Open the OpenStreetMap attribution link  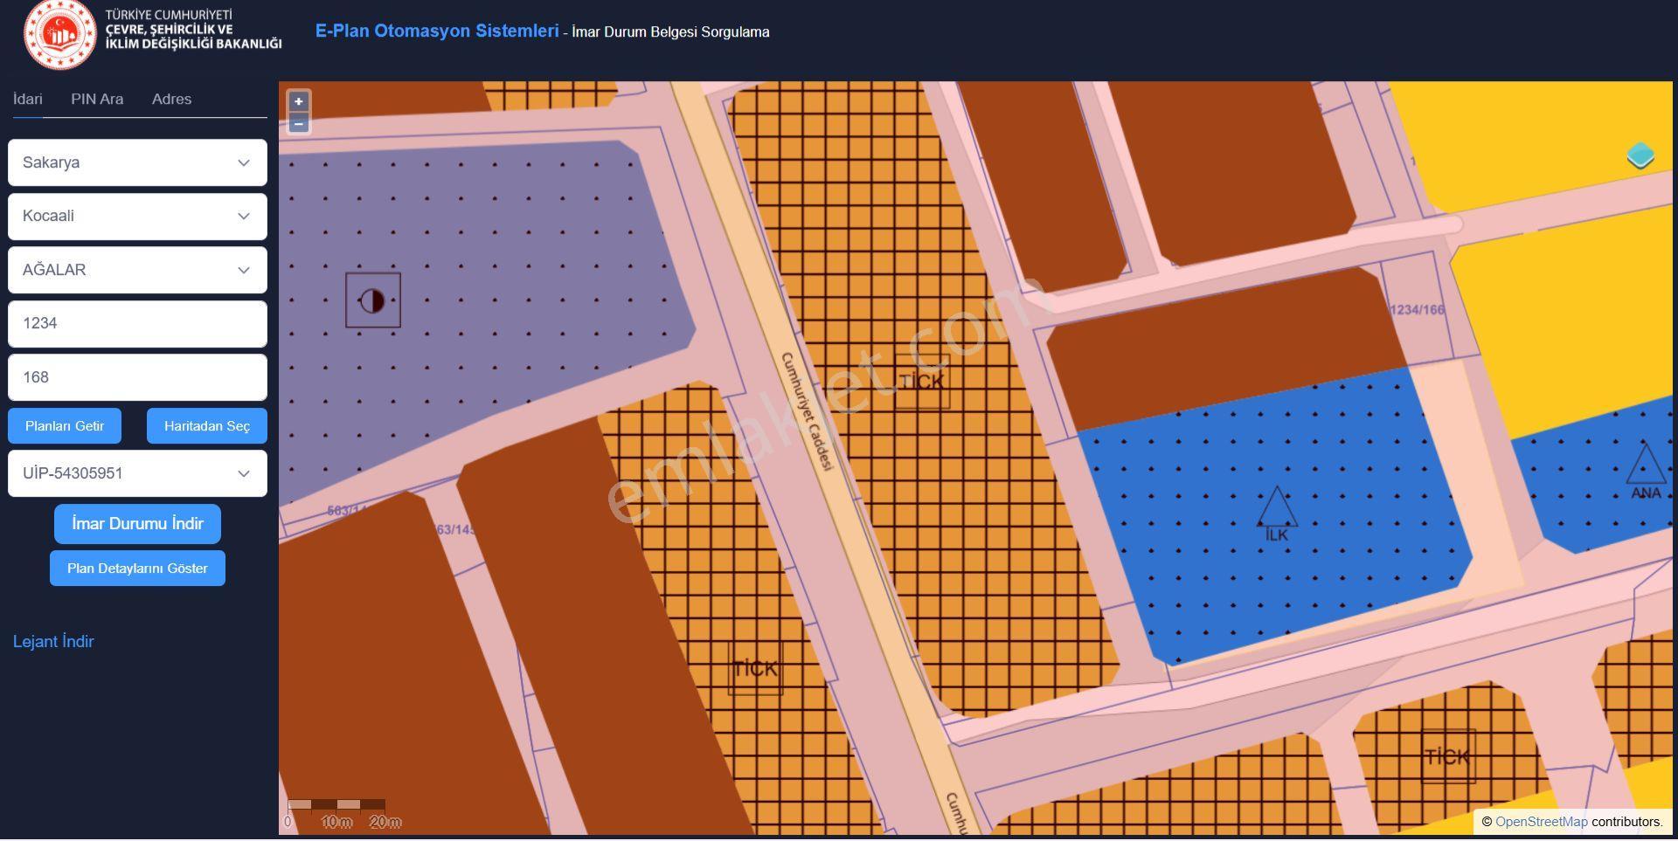coord(1541,822)
